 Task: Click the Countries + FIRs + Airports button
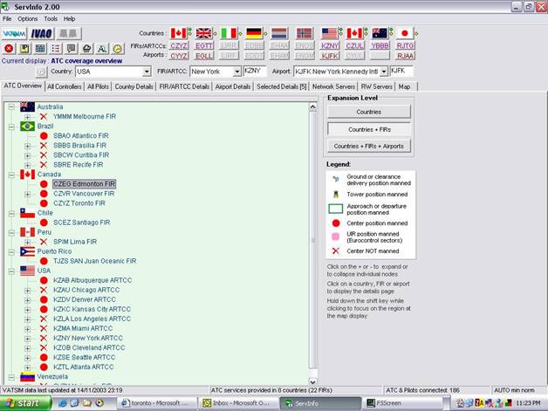pyautogui.click(x=368, y=146)
